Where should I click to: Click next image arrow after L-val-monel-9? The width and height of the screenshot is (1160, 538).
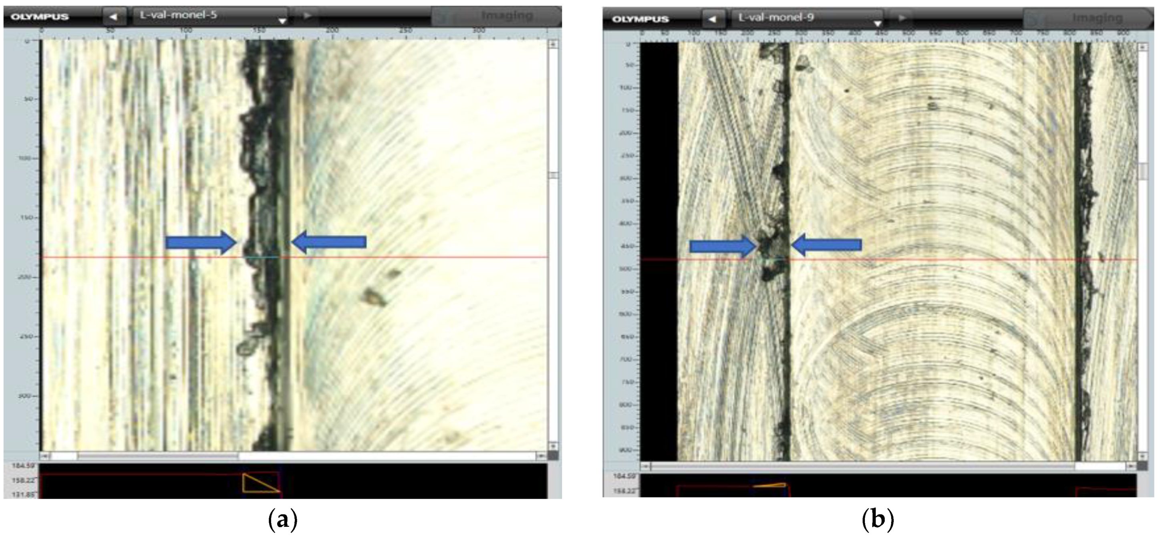click(x=902, y=18)
